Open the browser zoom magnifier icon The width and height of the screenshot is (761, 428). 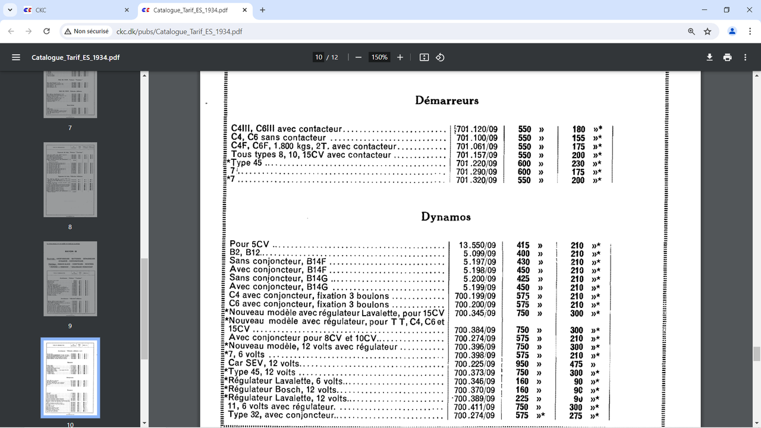(691, 32)
